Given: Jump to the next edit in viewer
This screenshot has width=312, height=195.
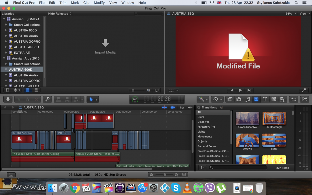Looking at the screenshot, I should point(249,90).
